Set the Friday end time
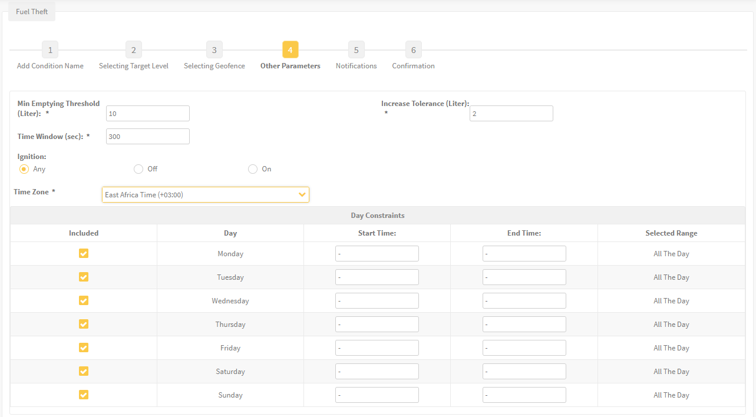Image resolution: width=756 pixels, height=417 pixels. tap(524, 348)
